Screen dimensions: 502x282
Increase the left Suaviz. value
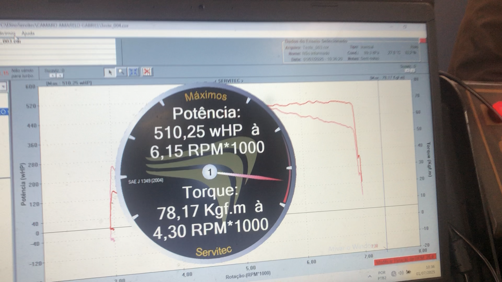click(x=60, y=75)
